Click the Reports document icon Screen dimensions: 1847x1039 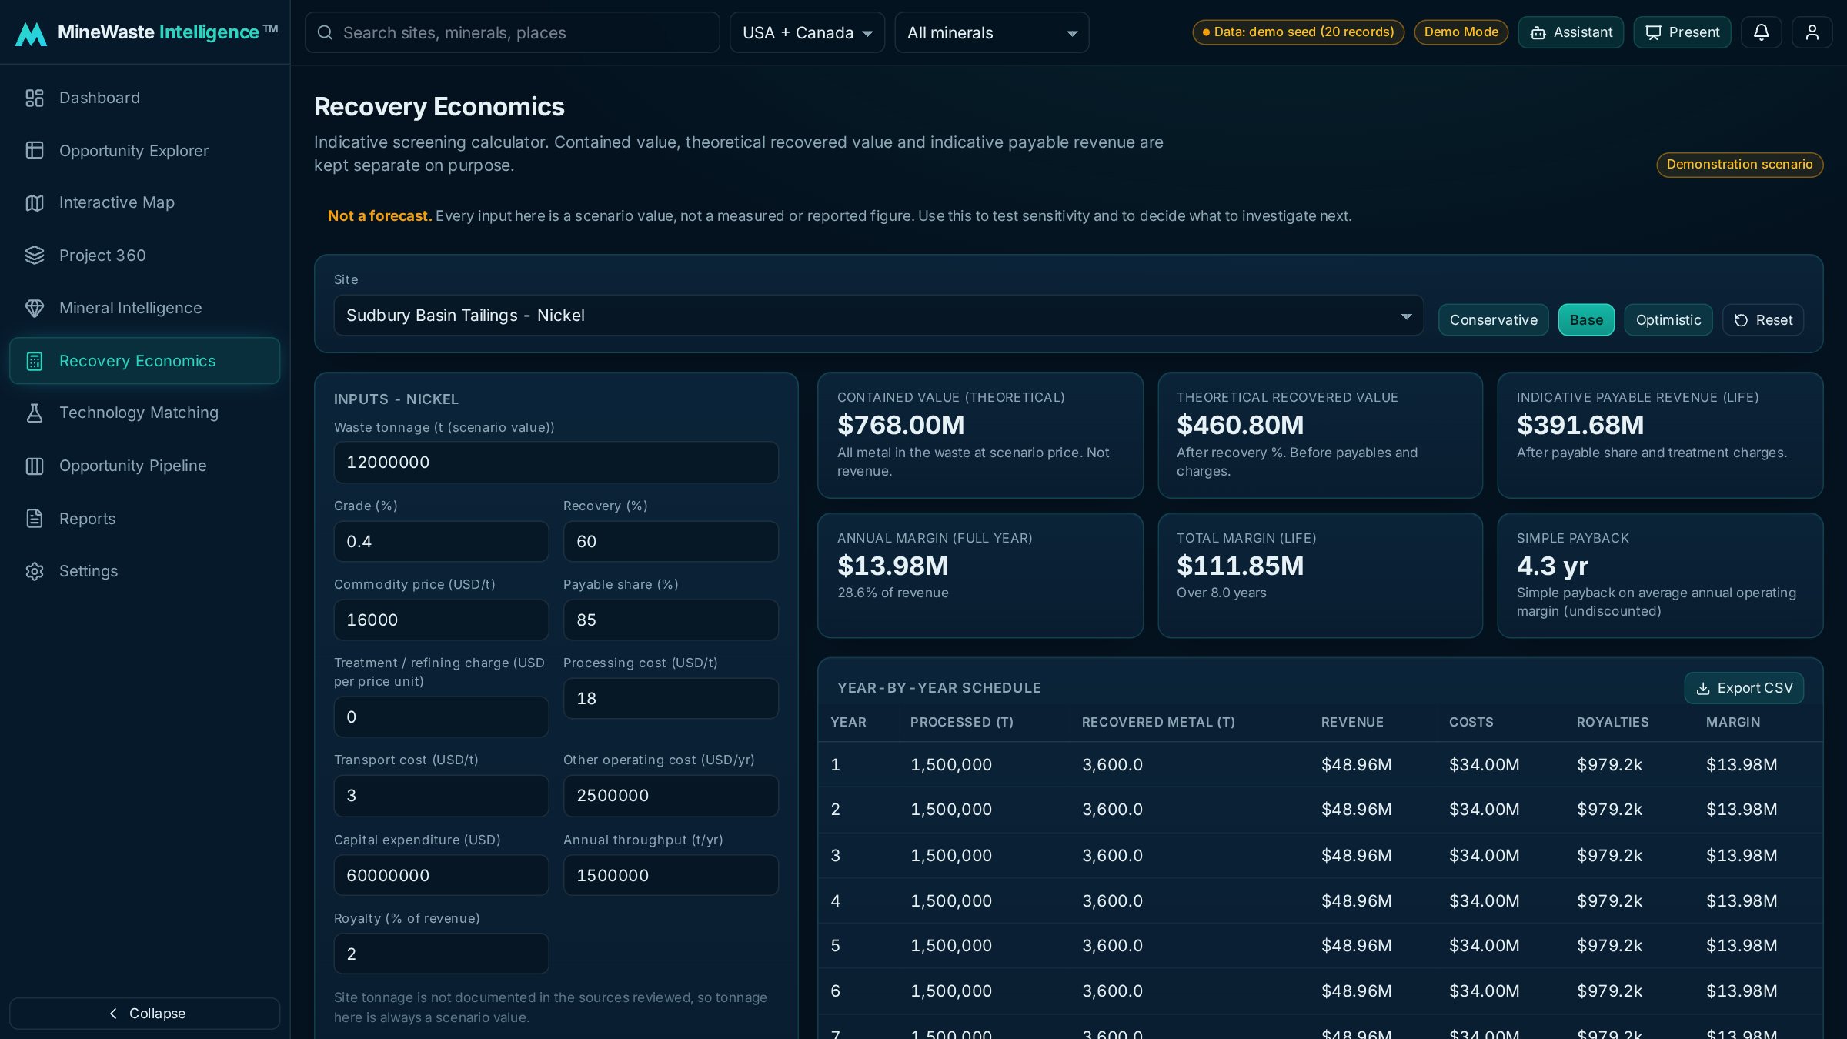coord(35,518)
